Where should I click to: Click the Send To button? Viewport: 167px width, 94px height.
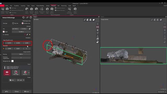[x=25, y=73]
